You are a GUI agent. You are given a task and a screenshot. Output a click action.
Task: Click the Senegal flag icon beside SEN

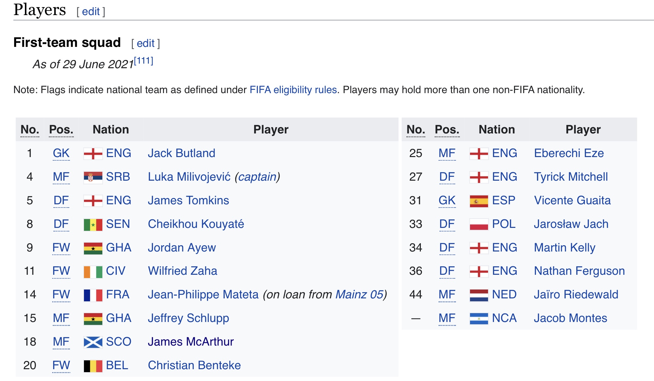click(93, 224)
